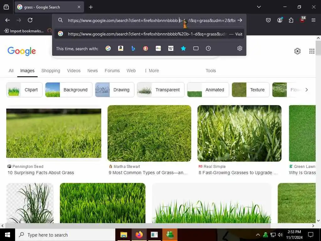321x241 pixels.
Task: Search this time with Google
Action: tap(108, 48)
